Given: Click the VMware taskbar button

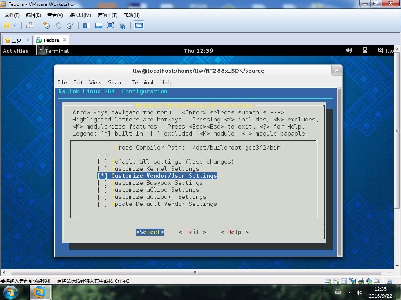Looking at the screenshot, I should click(x=40, y=292).
